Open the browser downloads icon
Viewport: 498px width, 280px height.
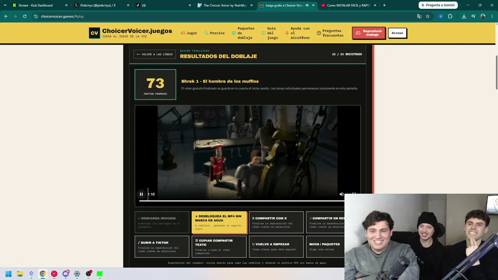464,16
